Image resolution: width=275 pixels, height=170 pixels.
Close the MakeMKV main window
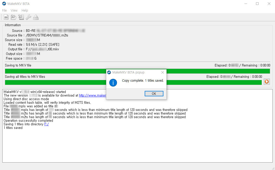(269, 4)
